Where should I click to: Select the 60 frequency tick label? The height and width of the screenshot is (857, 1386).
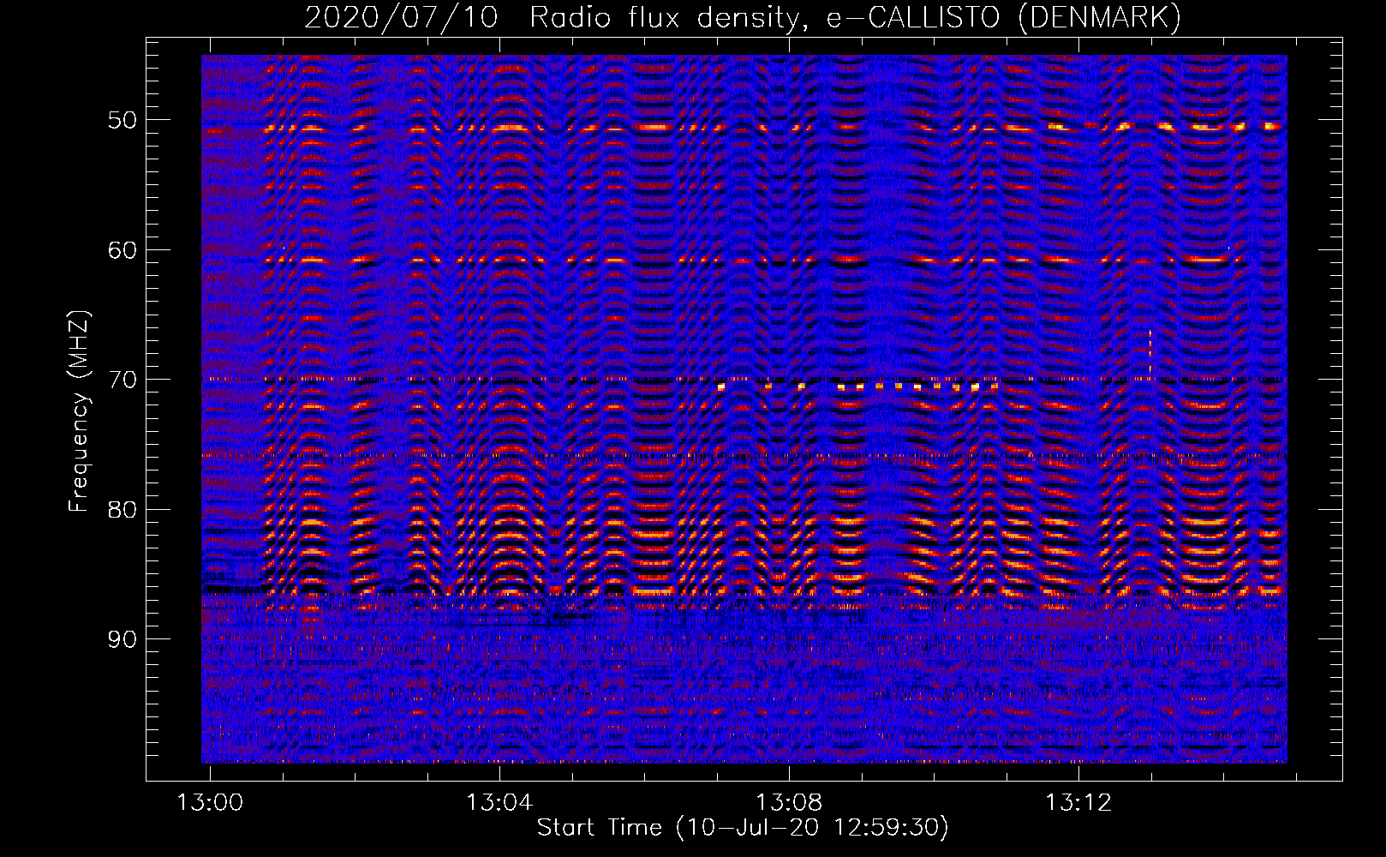[122, 250]
